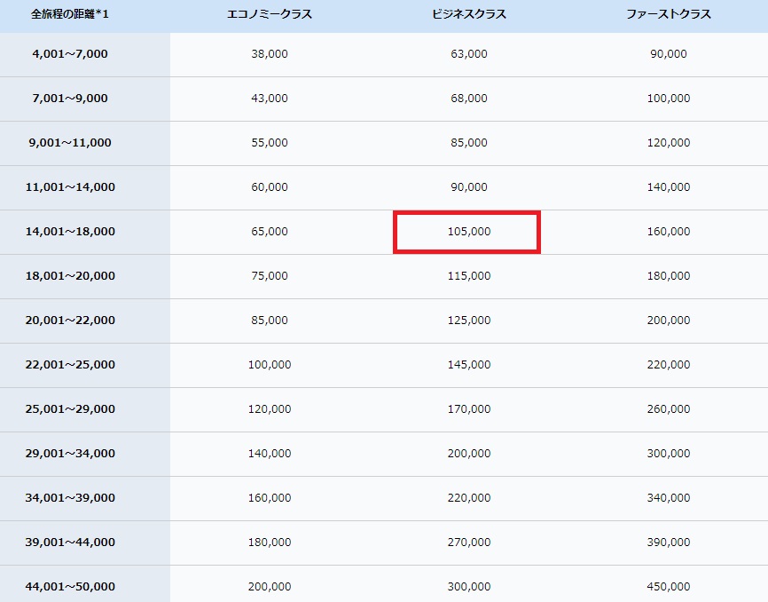Select first class 300,000 in 29,001~34,000 row

(669, 454)
